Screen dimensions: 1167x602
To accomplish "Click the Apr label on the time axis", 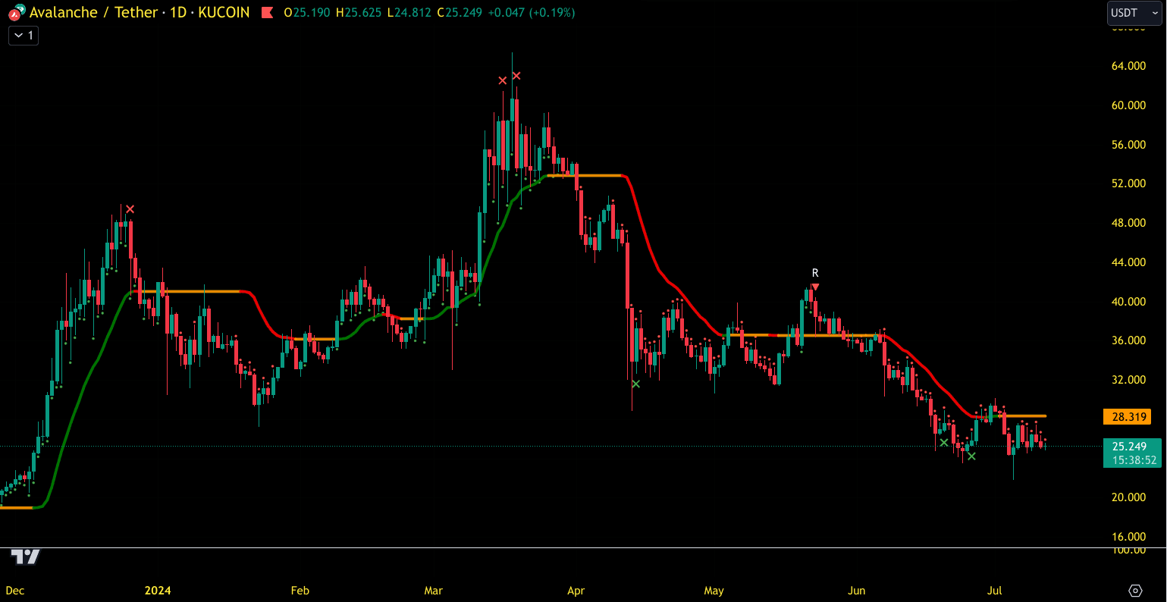I will (x=576, y=591).
